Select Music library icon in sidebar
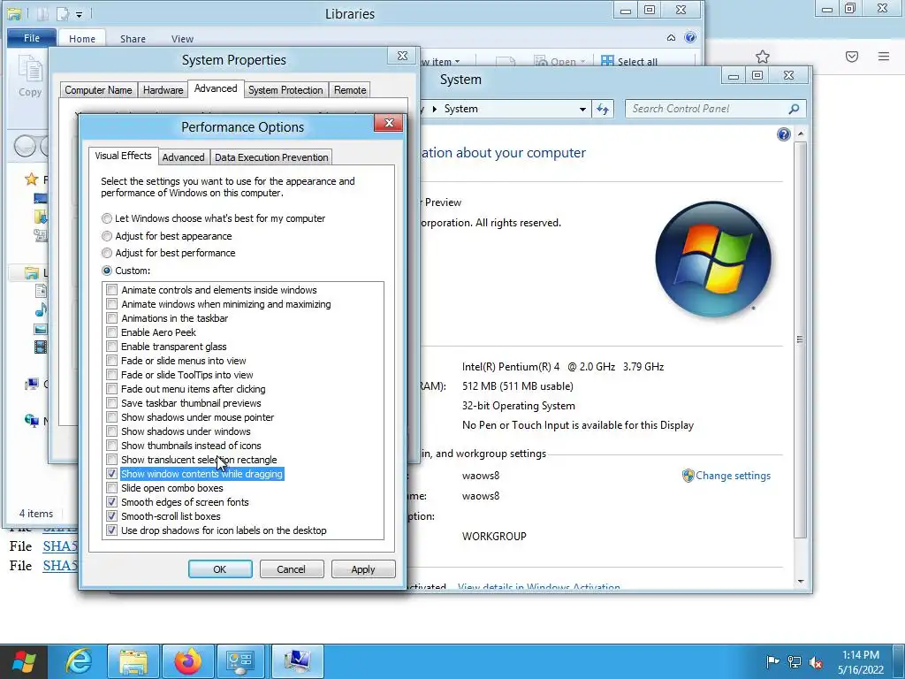This screenshot has width=905, height=679. tap(41, 310)
